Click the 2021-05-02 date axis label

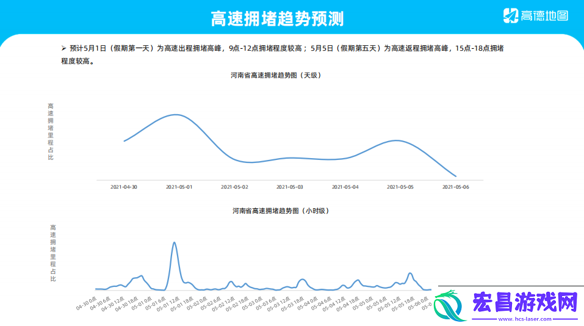pyautogui.click(x=234, y=187)
